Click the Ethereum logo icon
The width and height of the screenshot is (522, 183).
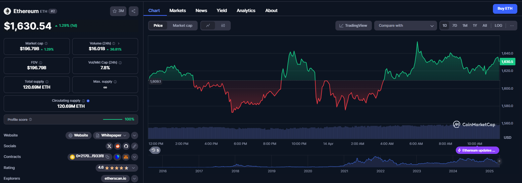[x=7, y=11]
